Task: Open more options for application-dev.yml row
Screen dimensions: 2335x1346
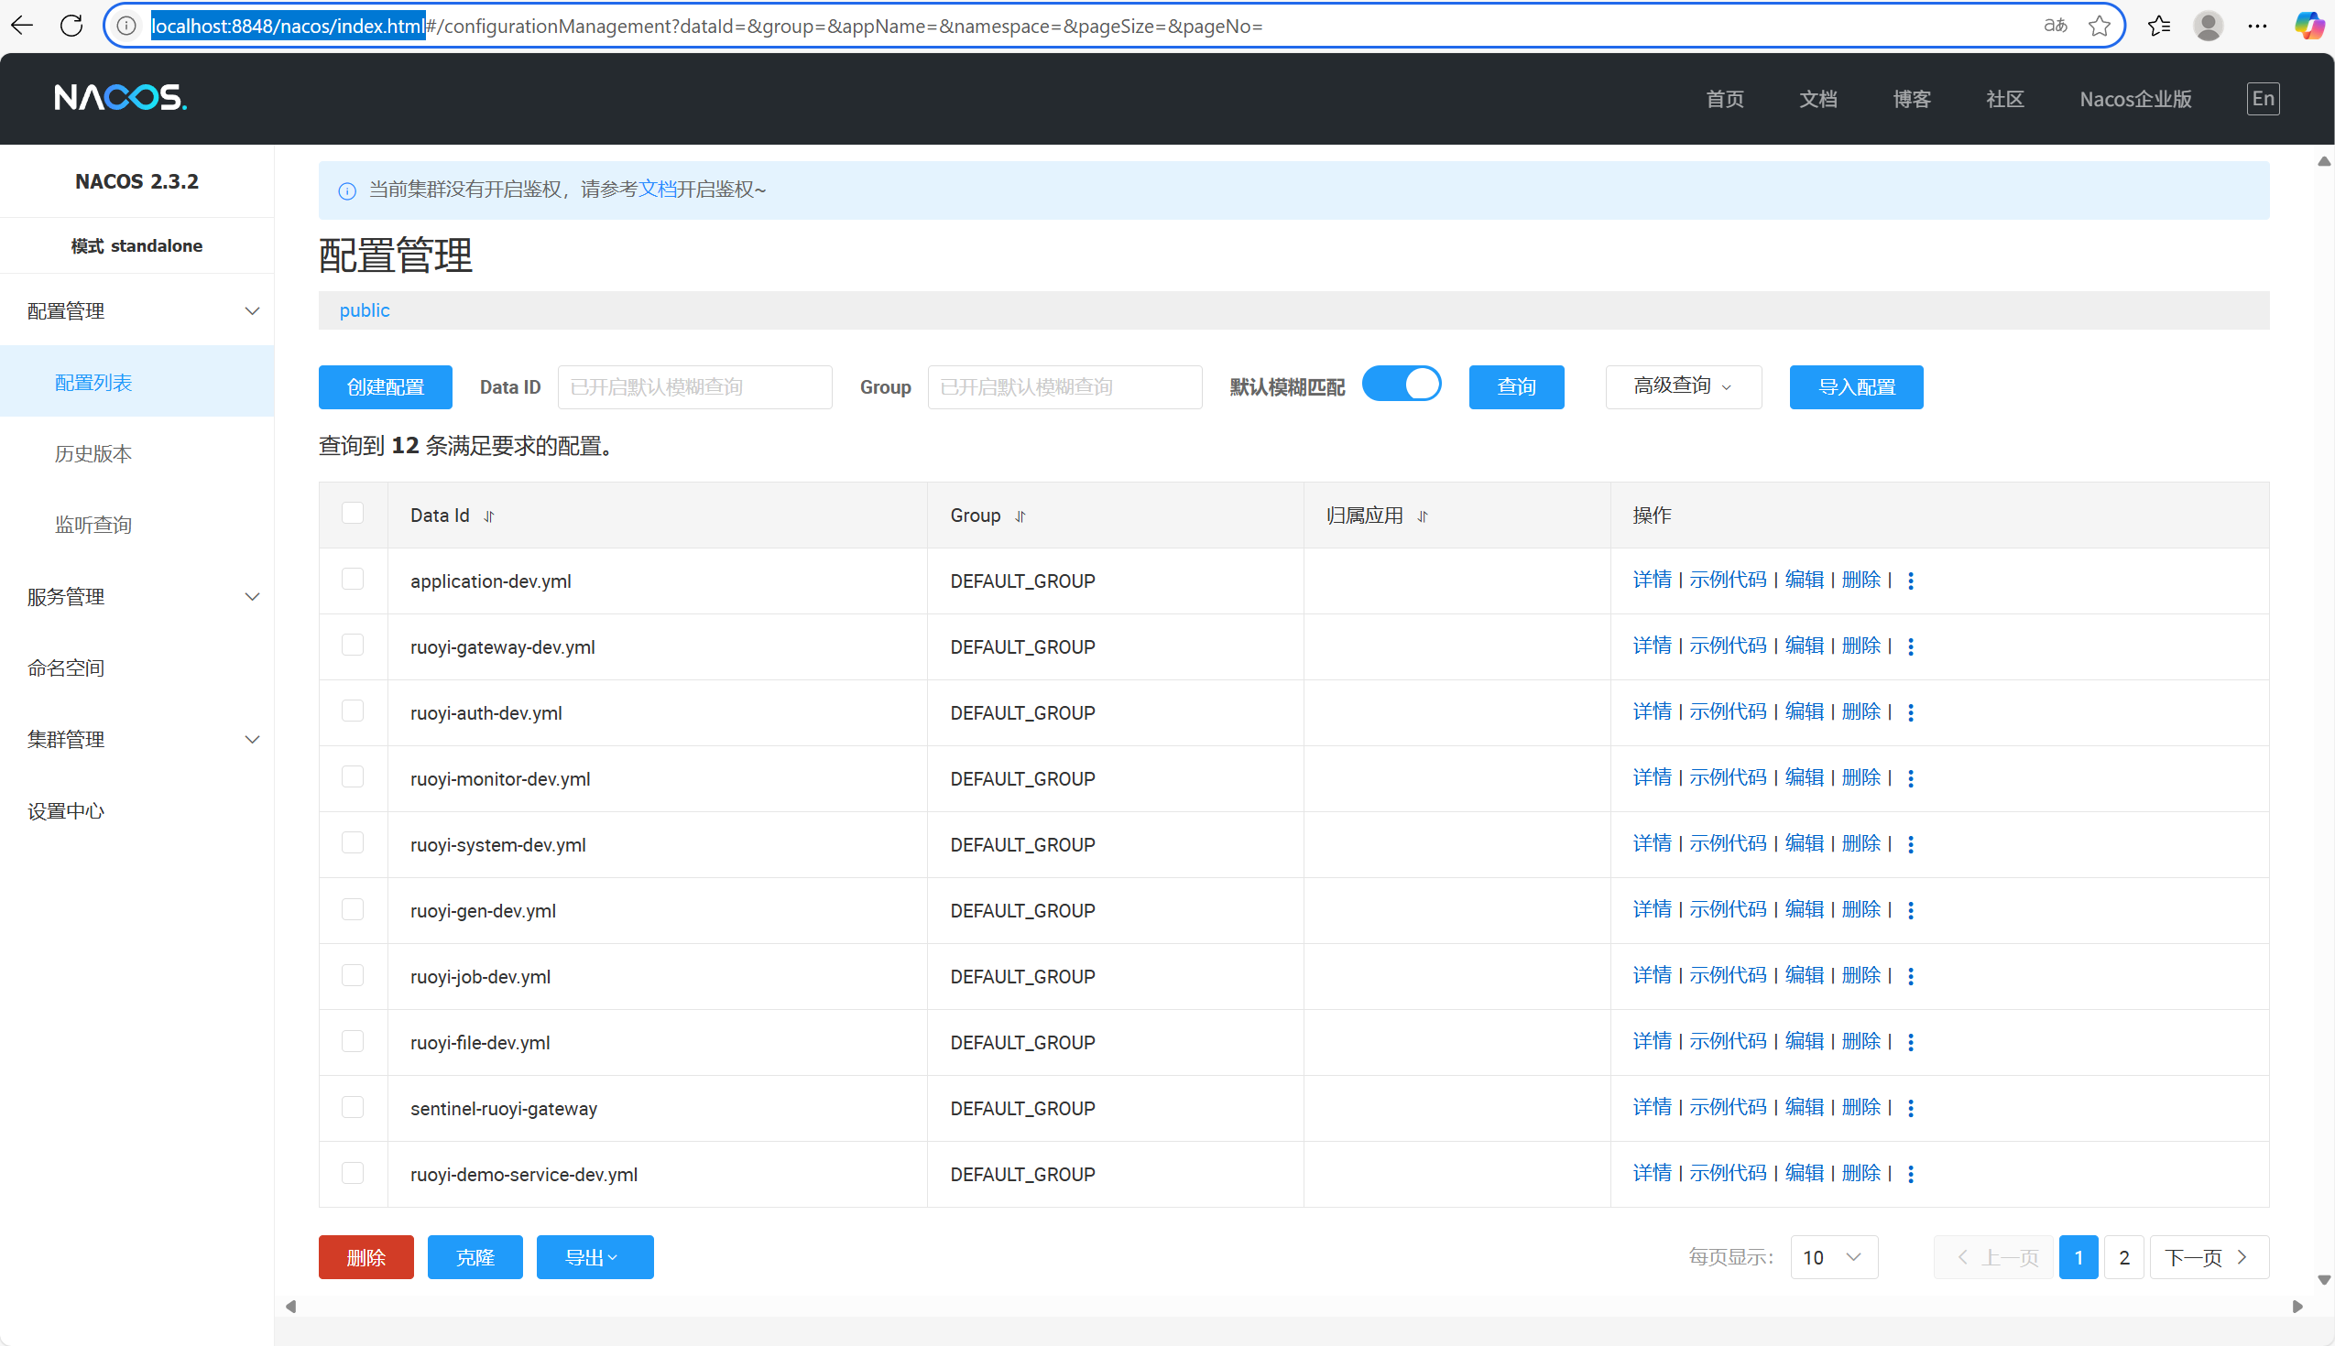Action: coord(1911,581)
